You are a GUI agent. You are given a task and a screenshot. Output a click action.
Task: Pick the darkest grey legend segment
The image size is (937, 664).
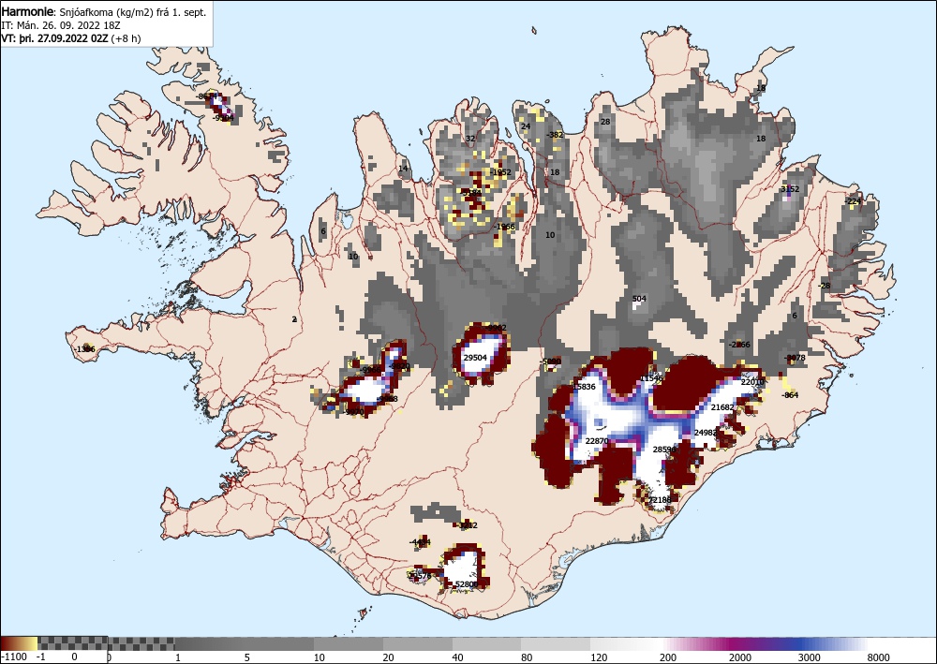(209, 643)
